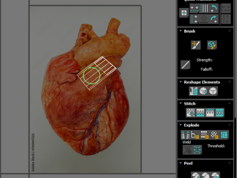Click the Brush rollout drag grip
Screen dimensions: 237x178
pos(230,31)
